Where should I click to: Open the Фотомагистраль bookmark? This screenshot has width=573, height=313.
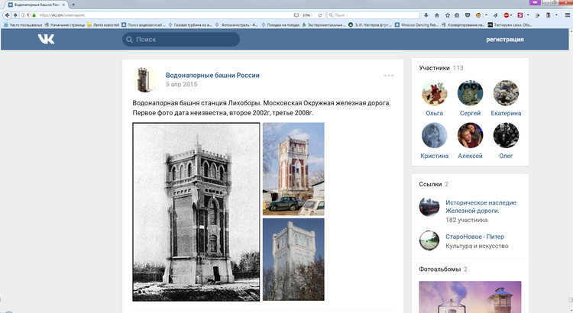tap(236, 25)
